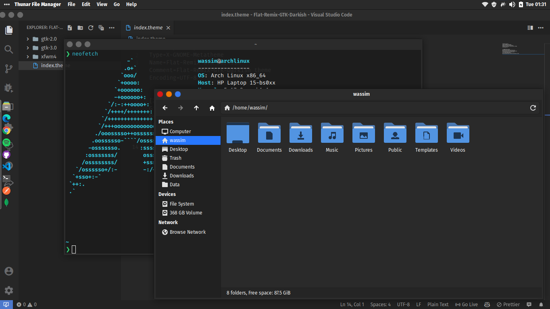Open the Wi-Fi network tray icon
Screen dimensions: 550x309
[485, 4]
